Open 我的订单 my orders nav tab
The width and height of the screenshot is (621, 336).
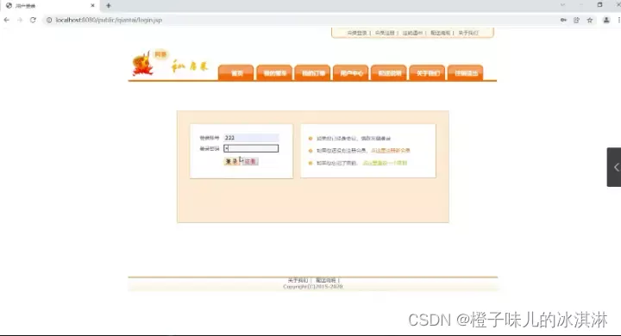click(313, 73)
